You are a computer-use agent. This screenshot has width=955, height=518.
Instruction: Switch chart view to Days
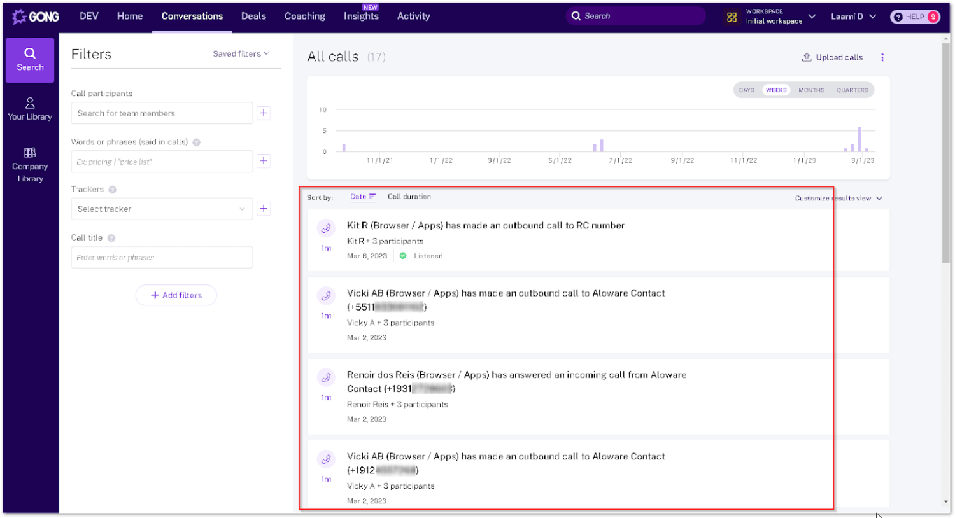(x=747, y=90)
